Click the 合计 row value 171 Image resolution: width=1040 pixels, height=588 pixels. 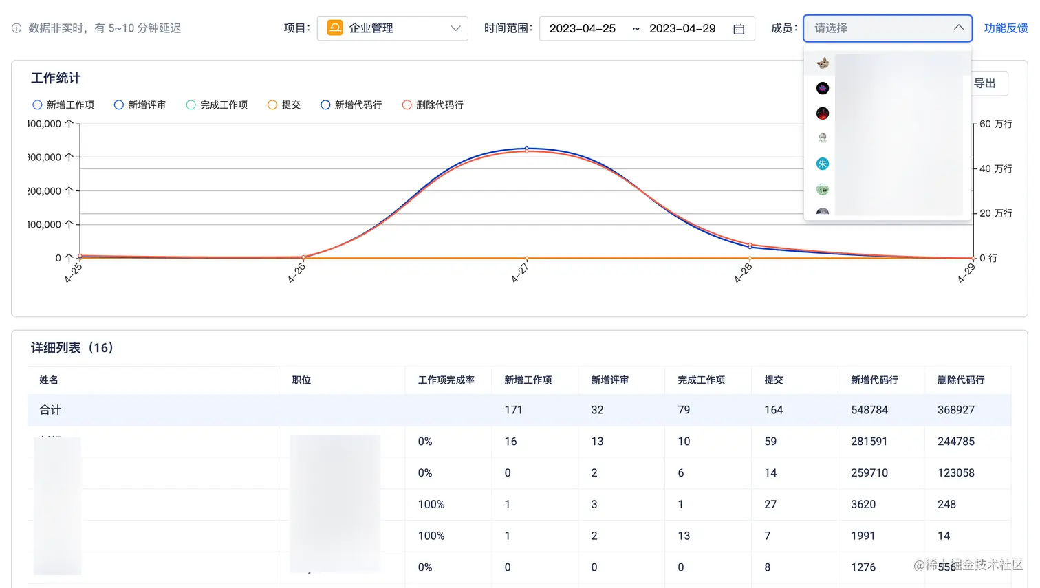click(x=513, y=410)
